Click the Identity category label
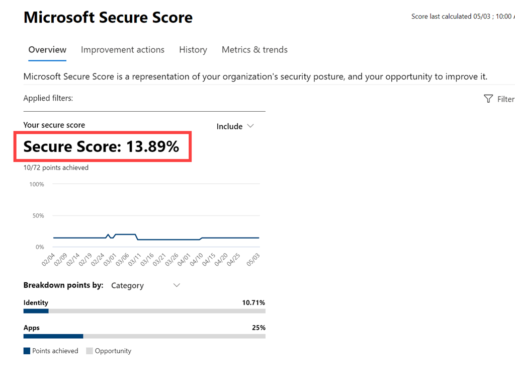This screenshot has height=383, width=515. tap(36, 302)
